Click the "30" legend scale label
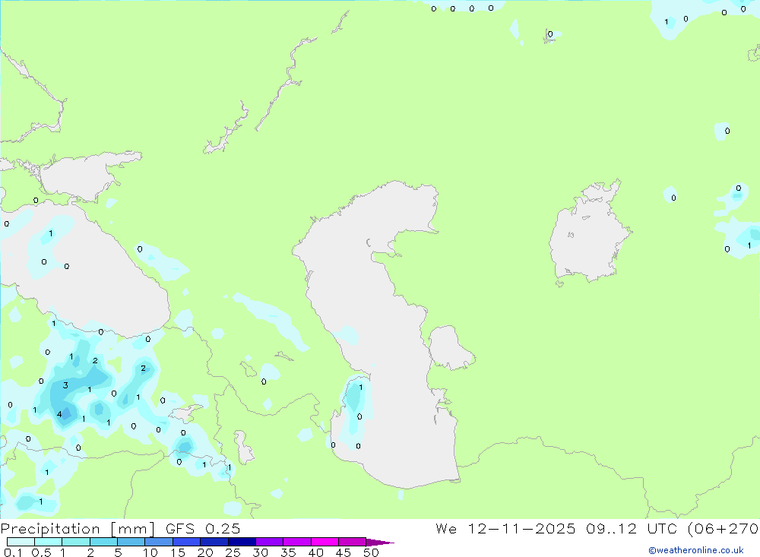 [260, 552]
